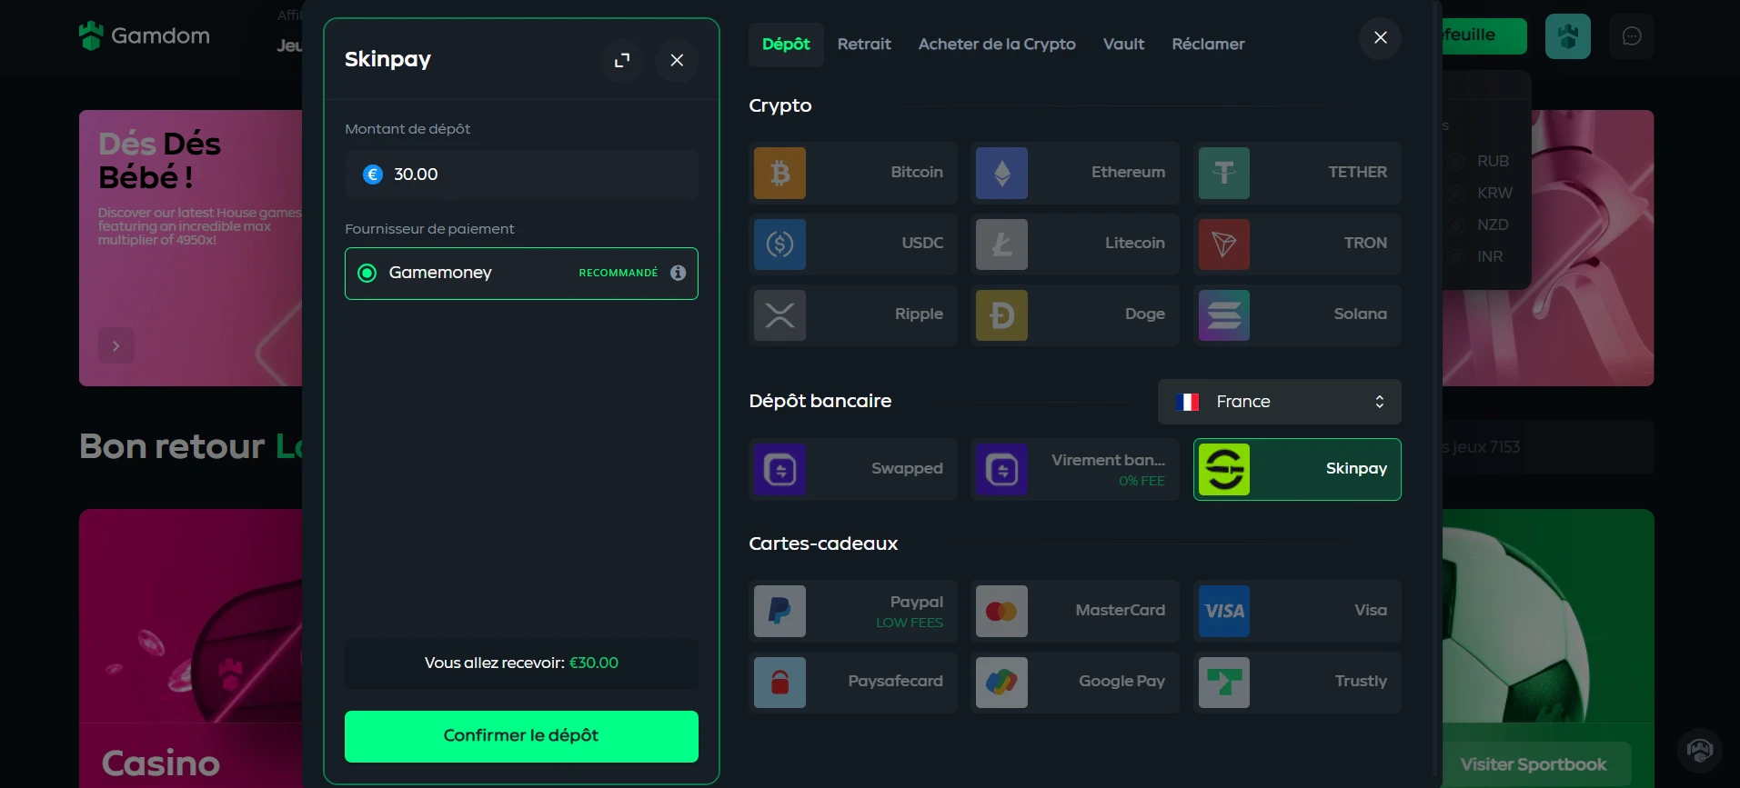Edit the deposit amount 30.00 field
The image size is (1740, 788).
(x=521, y=175)
